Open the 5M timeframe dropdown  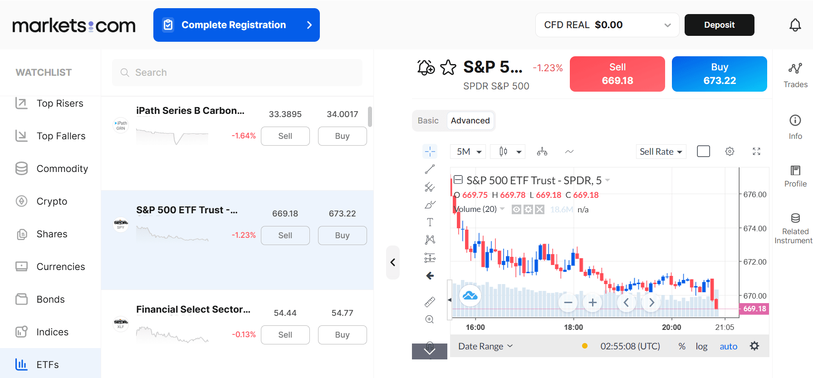[467, 151]
